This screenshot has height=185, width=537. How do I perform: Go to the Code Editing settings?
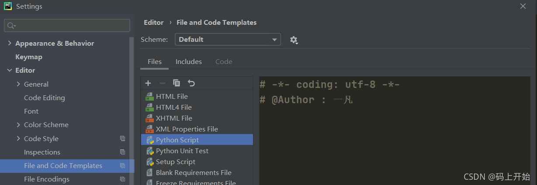(44, 98)
